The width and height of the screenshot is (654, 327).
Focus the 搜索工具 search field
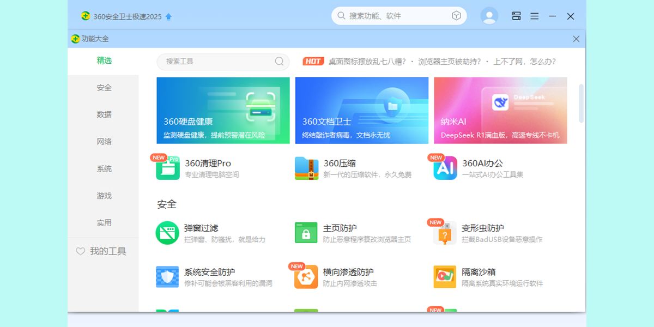218,62
